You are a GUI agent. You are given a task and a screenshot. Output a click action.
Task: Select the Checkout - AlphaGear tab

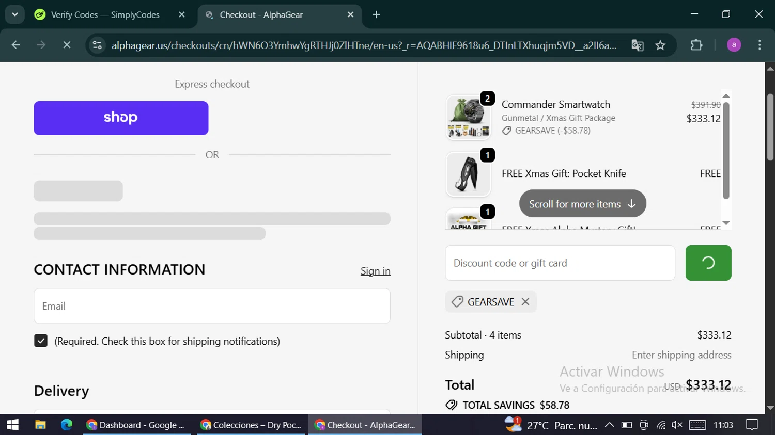[x=261, y=15]
